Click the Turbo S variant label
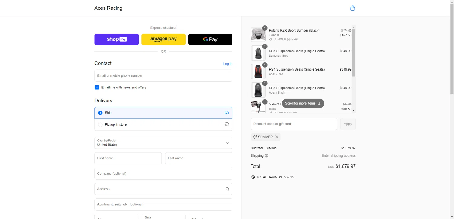This screenshot has height=219, width=454. pos(274,35)
